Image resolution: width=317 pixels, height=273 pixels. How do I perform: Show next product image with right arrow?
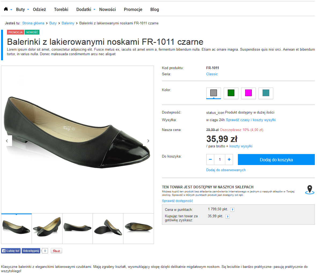148,141
